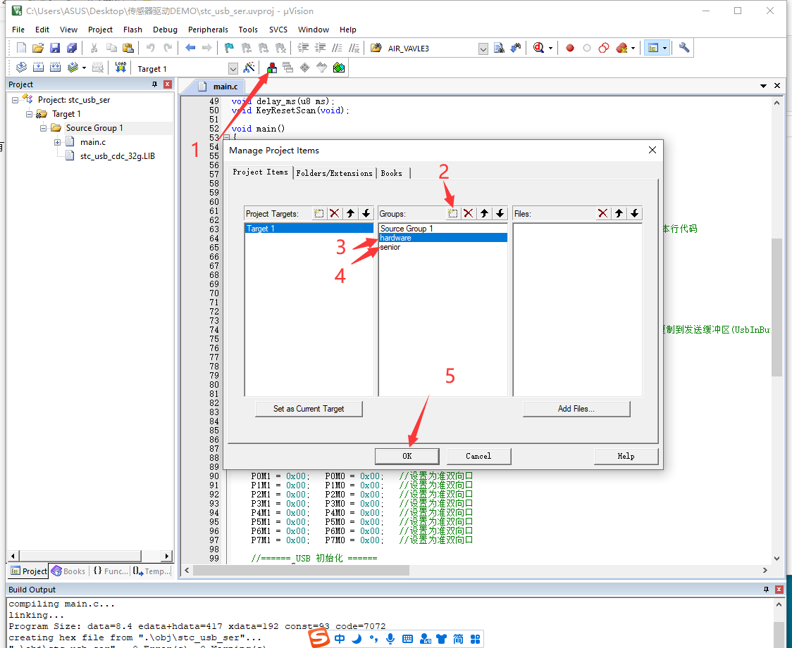Close the Manage Project Items dialog
The image size is (792, 648).
652,150
